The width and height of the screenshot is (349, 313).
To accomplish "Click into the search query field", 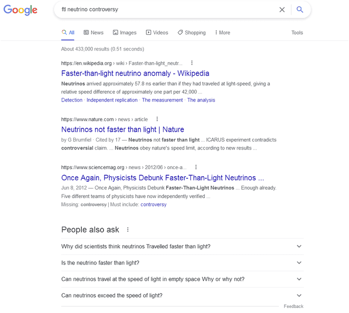I will point(167,10).
